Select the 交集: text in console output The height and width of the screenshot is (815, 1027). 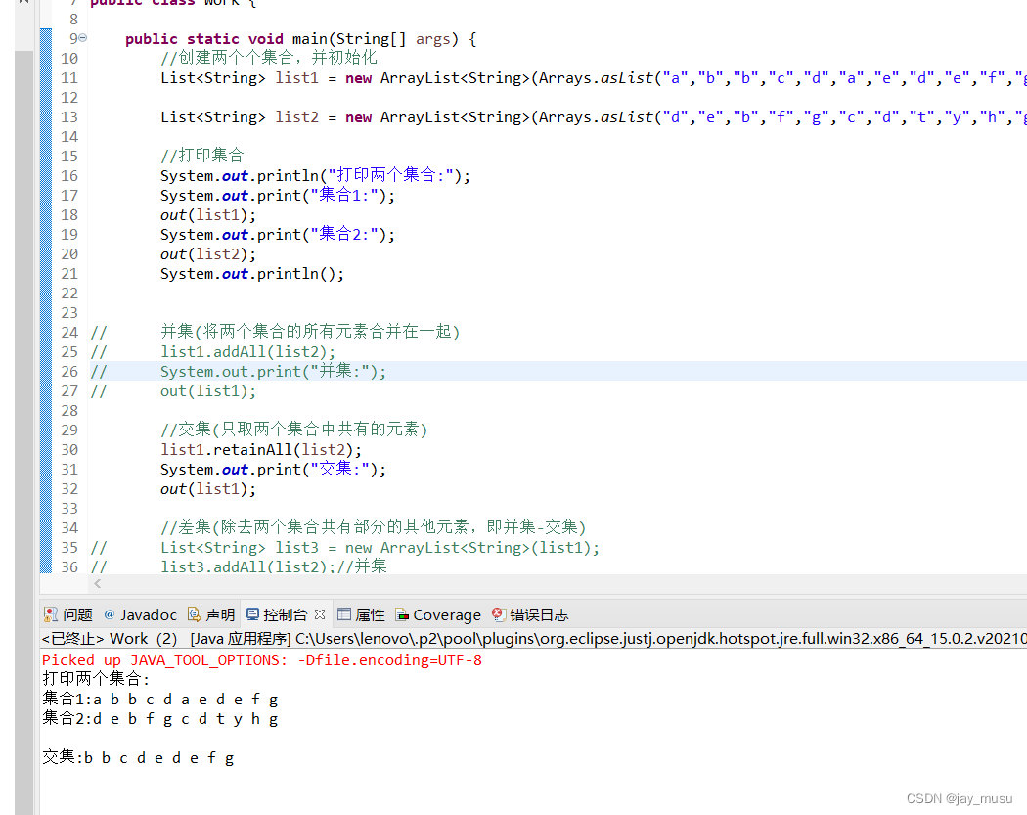click(61, 756)
